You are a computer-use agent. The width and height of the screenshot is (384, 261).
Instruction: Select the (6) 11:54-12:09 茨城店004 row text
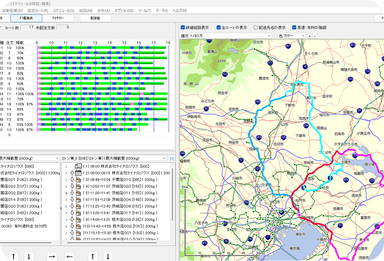121,200
